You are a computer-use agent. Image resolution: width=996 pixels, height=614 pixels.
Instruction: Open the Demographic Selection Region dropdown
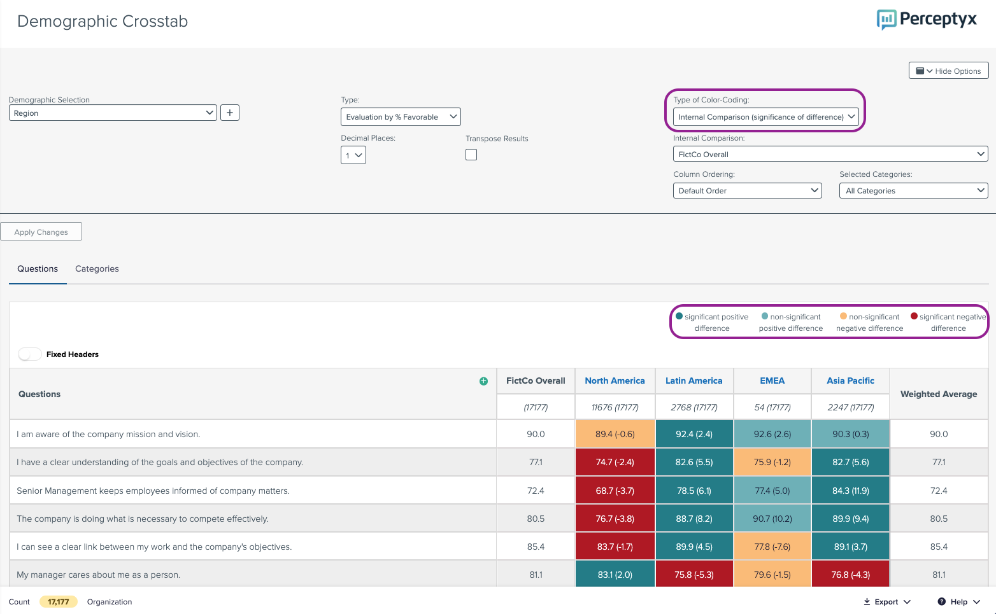(113, 113)
